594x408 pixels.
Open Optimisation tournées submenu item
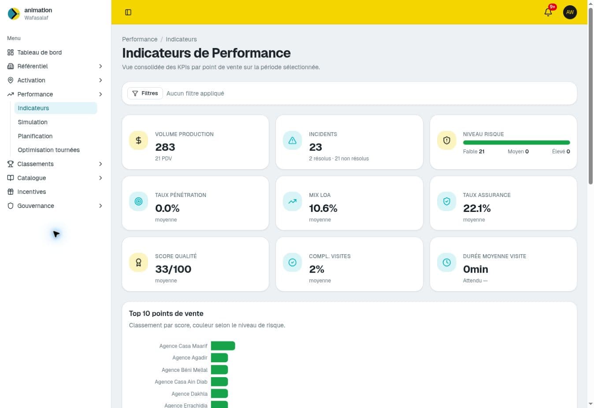click(x=56, y=150)
